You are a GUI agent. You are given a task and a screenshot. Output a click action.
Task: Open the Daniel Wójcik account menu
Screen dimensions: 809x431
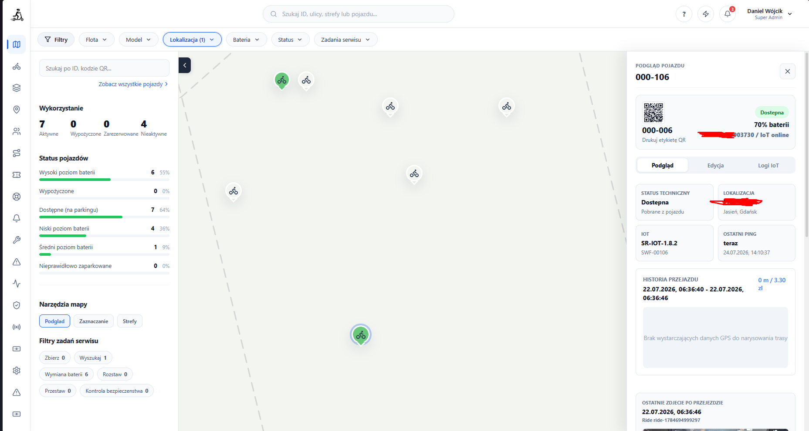[x=769, y=14]
